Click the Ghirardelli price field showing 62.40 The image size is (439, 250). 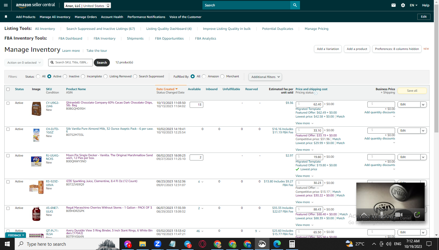click(309, 104)
